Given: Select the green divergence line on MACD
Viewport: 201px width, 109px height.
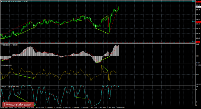Looking at the screenshot, I should [x=103, y=59].
